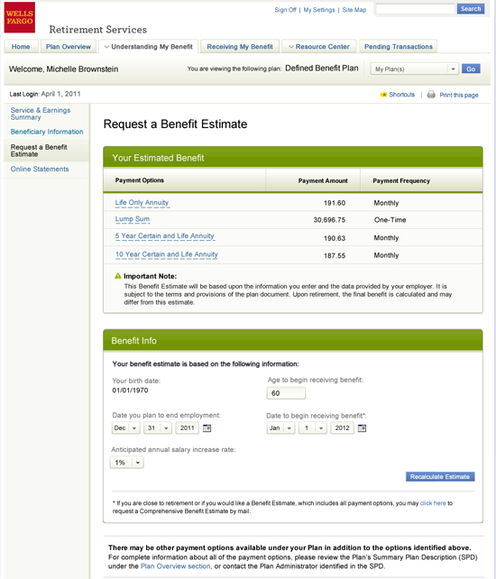Click the Important Note warning icon
This screenshot has height=579, width=496.
[x=118, y=275]
